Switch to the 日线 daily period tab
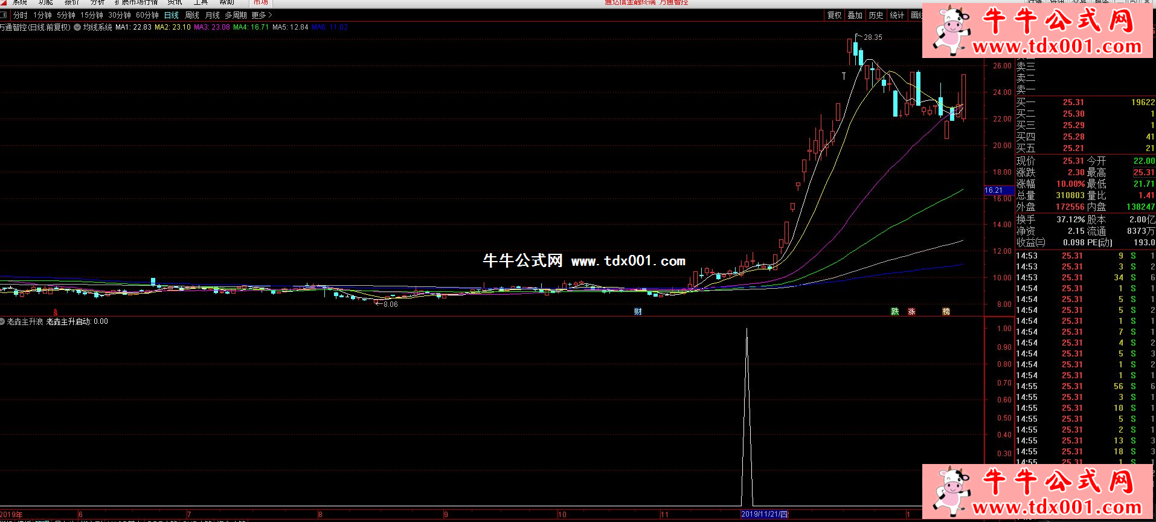The width and height of the screenshot is (1156, 522). click(172, 15)
